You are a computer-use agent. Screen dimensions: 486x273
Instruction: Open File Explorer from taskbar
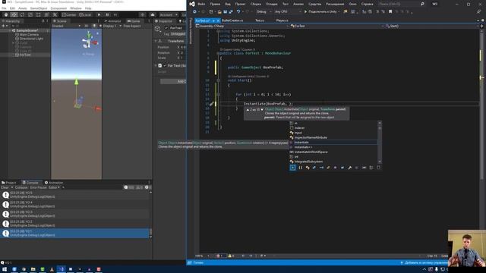(x=33, y=269)
